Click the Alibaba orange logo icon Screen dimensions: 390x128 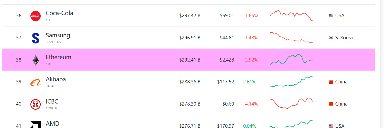(x=36, y=83)
